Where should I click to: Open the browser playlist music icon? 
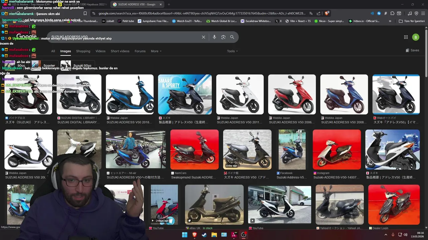click(410, 13)
